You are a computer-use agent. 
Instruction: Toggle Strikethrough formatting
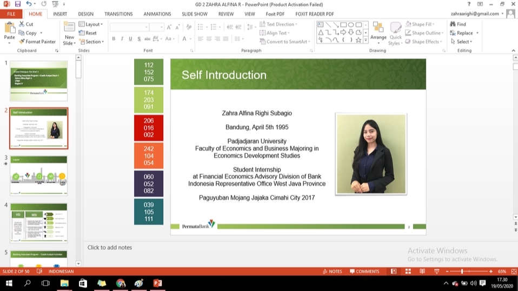tap(147, 39)
